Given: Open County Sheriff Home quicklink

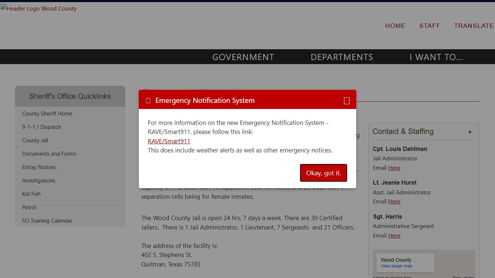Looking at the screenshot, I should [x=47, y=114].
